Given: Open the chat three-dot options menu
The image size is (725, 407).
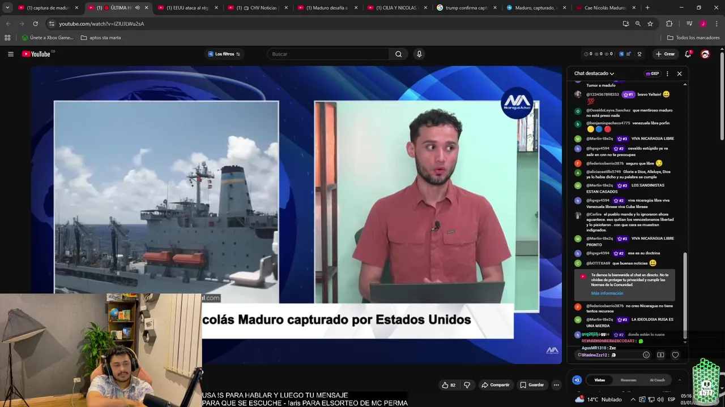Looking at the screenshot, I should point(667,73).
